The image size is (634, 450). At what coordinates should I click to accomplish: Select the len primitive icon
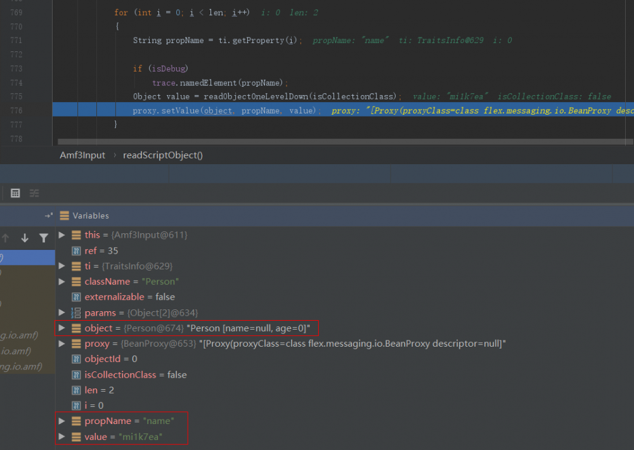tap(76, 390)
